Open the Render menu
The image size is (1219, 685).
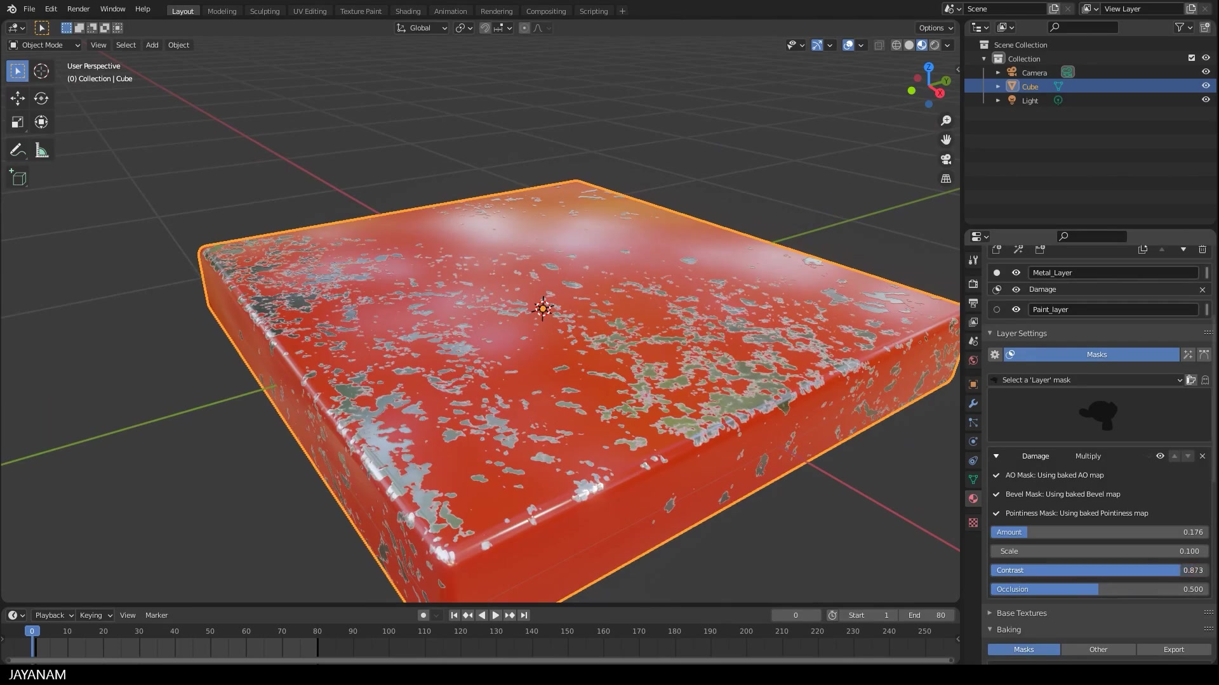[78, 9]
